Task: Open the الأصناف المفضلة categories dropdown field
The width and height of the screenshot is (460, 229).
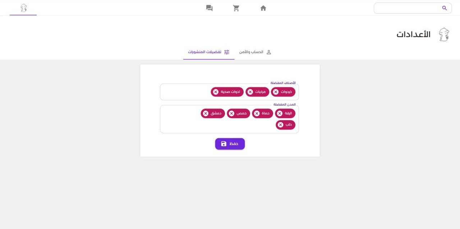Action: [229, 92]
